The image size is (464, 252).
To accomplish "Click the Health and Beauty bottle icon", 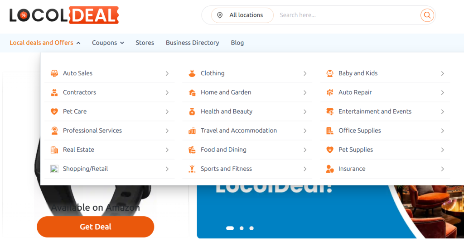I will 192,111.
